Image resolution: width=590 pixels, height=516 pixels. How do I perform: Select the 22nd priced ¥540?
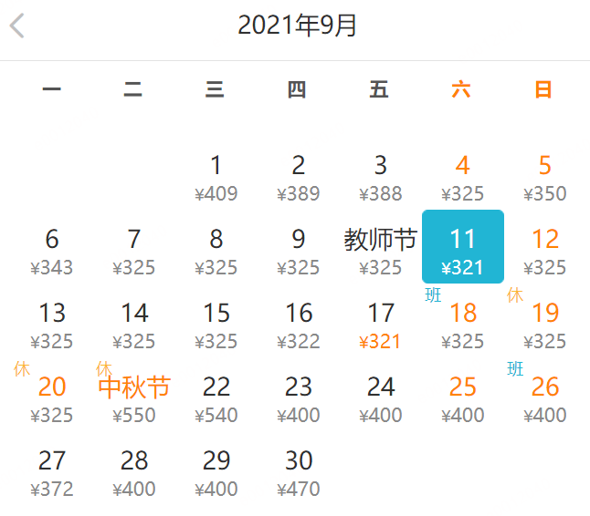coord(216,395)
